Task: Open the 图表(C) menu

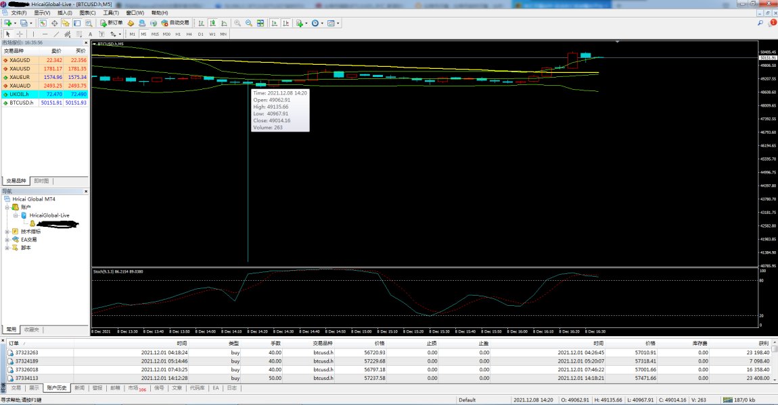Action: 87,13
